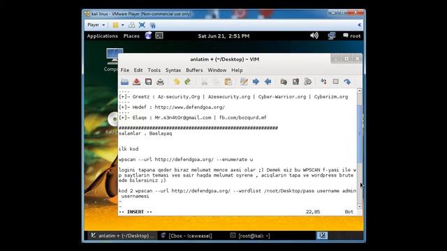Click the Mr.s3n4t0r@gmail.com text
Screen dimensions: 447x251
point(183,118)
